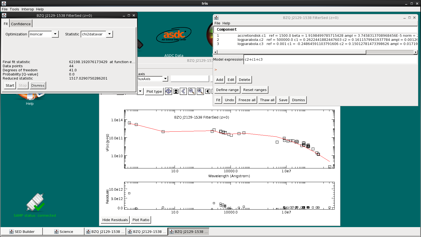
Task: Click the Model expression input field
Action: click(331, 59)
